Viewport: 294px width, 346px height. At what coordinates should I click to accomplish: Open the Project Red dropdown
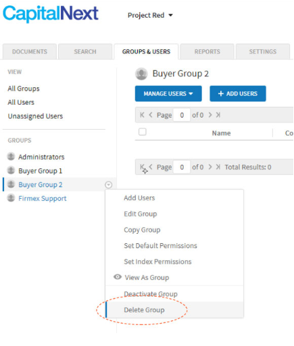150,16
